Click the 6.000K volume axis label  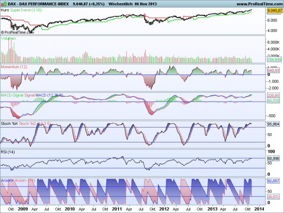[274, 42]
